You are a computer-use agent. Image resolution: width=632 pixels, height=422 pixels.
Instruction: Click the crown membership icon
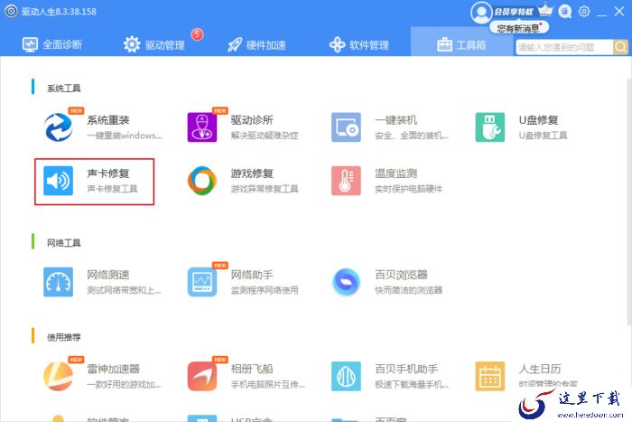pos(545,10)
